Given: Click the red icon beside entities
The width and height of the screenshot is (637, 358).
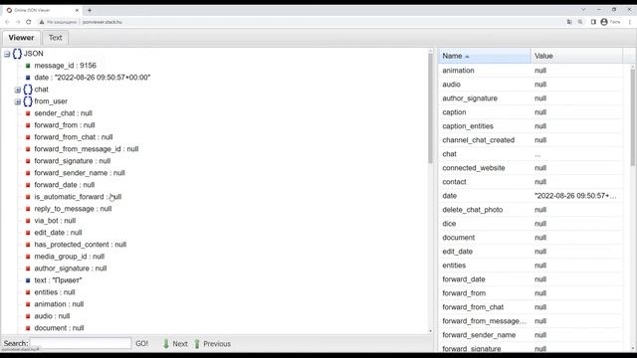Looking at the screenshot, I should coord(28,292).
